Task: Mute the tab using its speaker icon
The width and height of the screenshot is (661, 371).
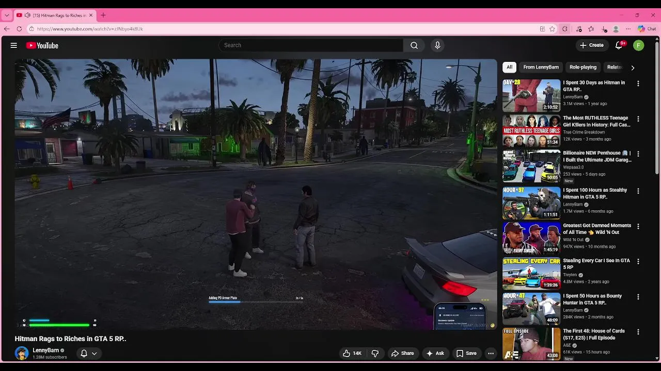Action: click(x=27, y=15)
